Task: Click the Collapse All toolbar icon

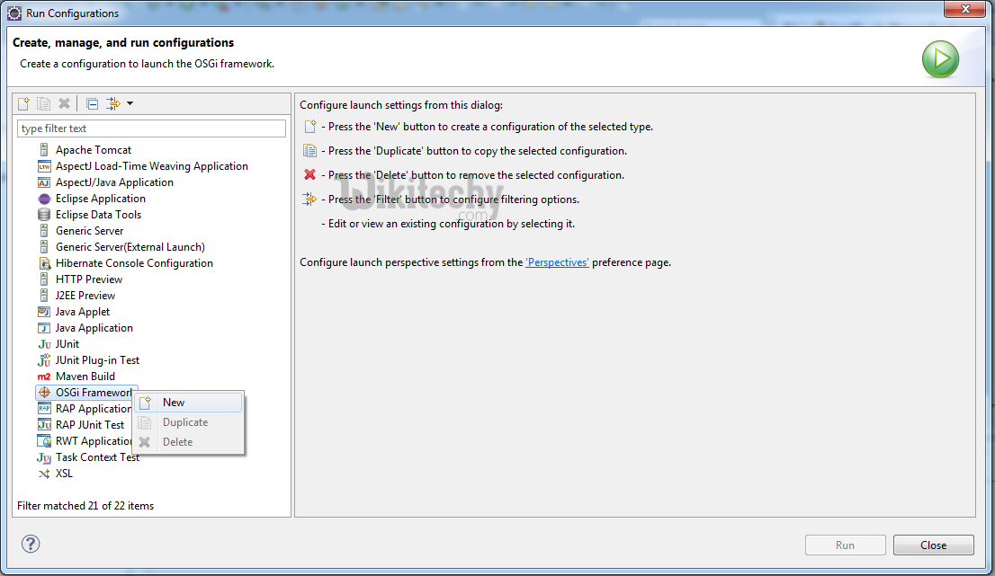Action: tap(92, 104)
